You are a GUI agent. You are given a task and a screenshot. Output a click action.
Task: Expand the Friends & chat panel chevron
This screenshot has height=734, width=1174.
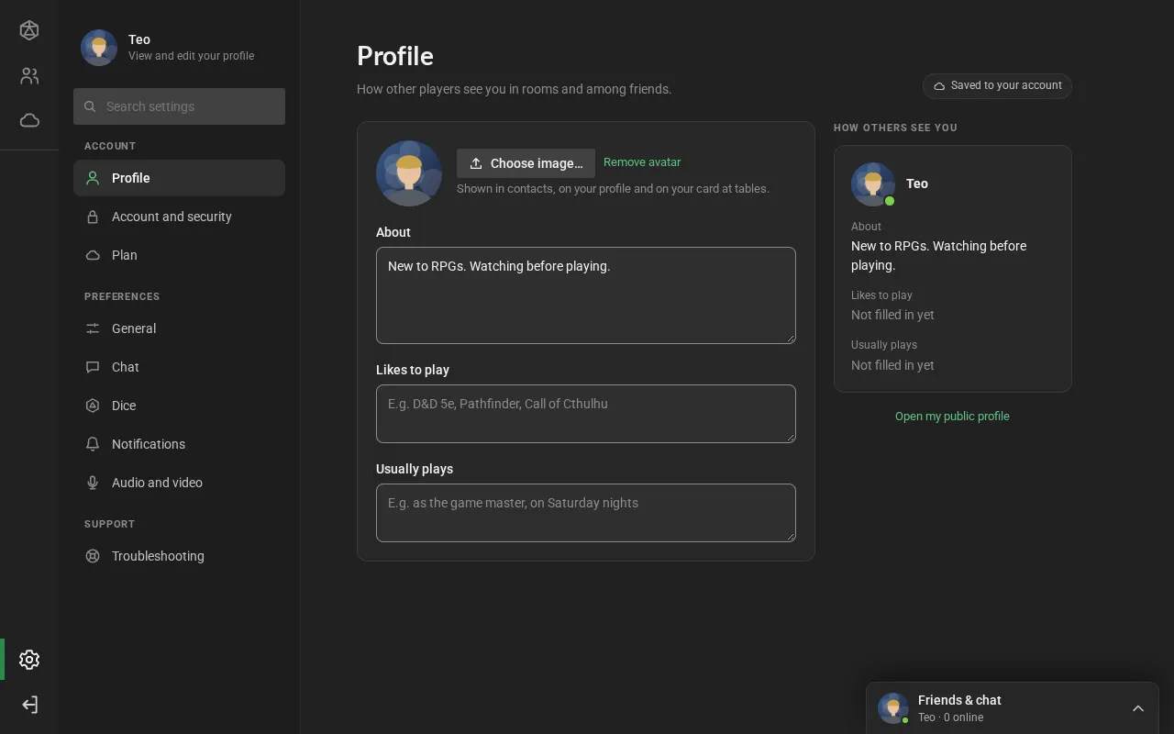pyautogui.click(x=1138, y=708)
